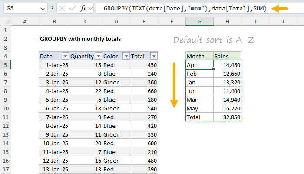Viewport: 304px width, 174px height.
Task: Click the Insert Function fx icon
Action: pyautogui.click(x=83, y=8)
